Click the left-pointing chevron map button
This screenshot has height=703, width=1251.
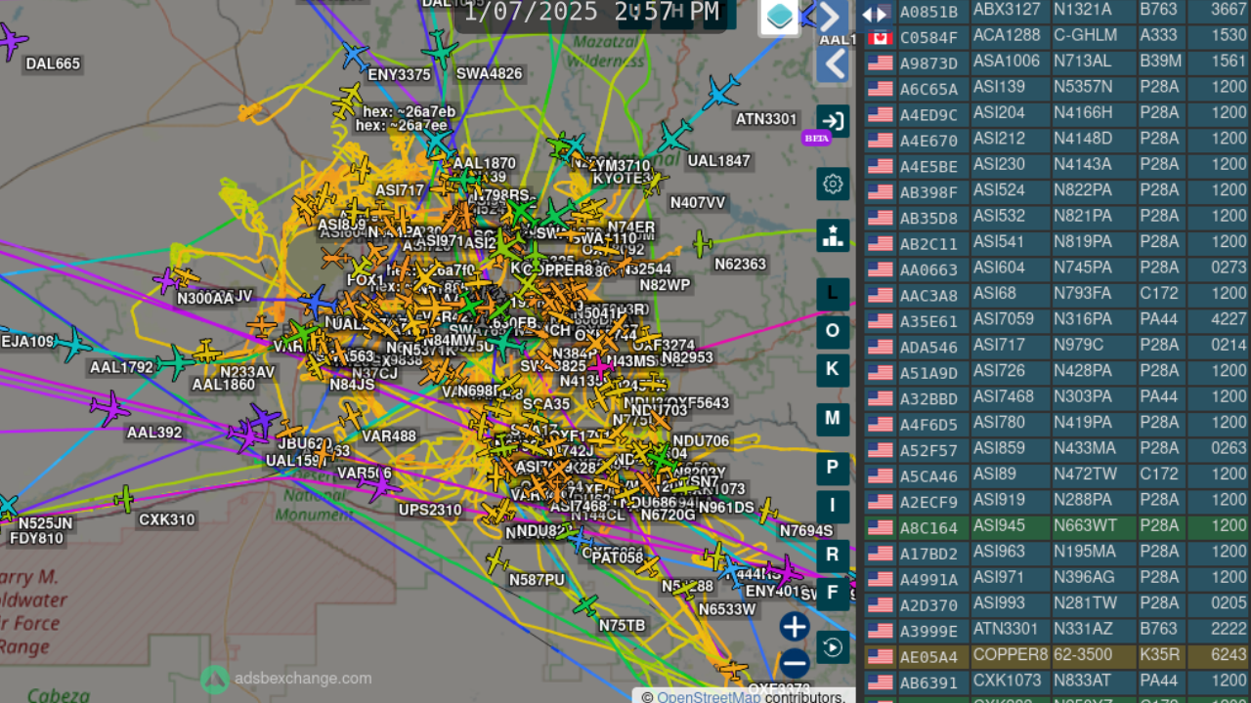tap(832, 65)
